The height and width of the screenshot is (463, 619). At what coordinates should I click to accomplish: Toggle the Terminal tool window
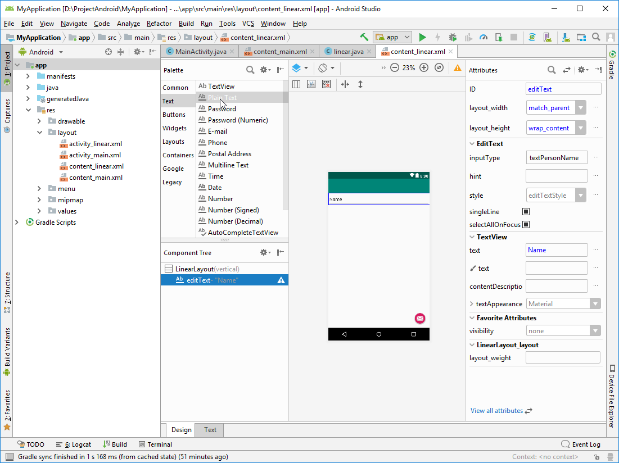156,444
